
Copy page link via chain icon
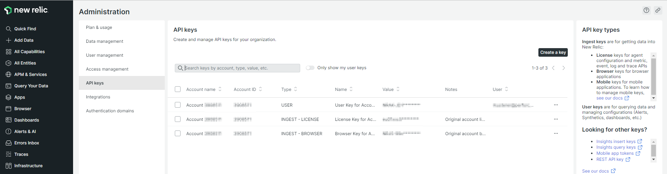coord(658,10)
